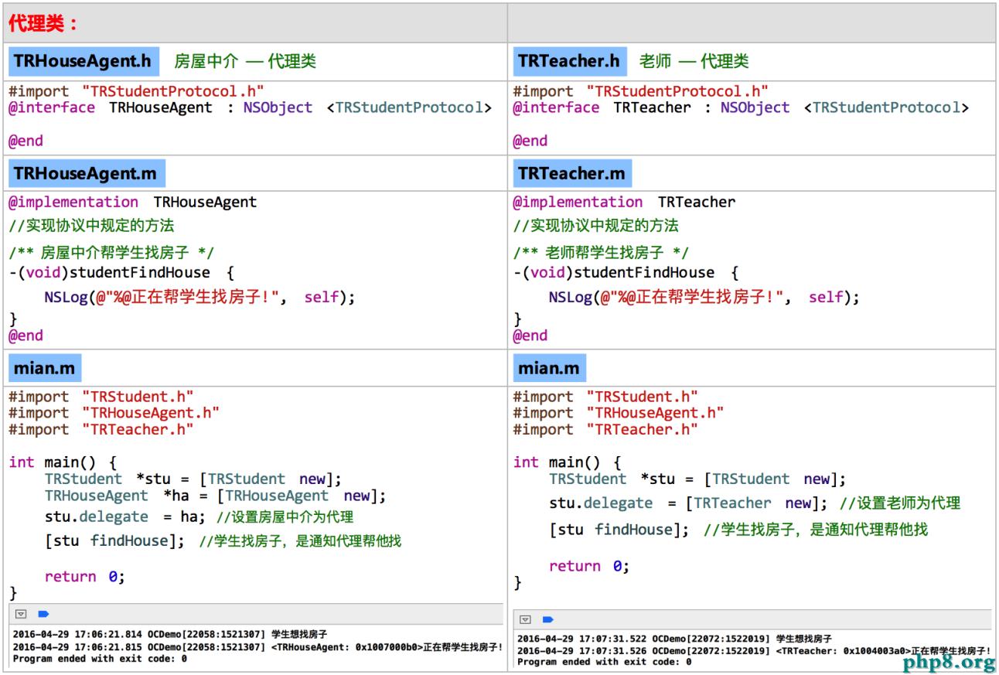
Task: Select the TRTeacher.h file label
Action: click(568, 61)
